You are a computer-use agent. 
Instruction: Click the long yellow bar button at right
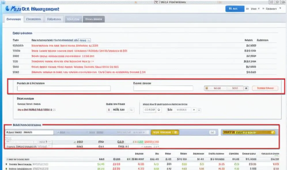(x=249, y=132)
